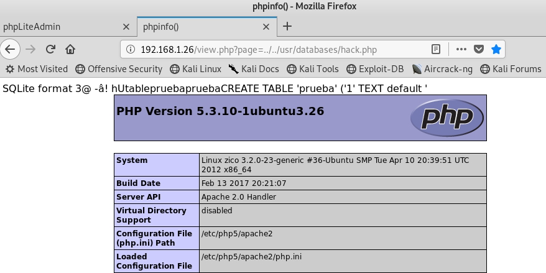Click the Server API label cell

click(157, 197)
